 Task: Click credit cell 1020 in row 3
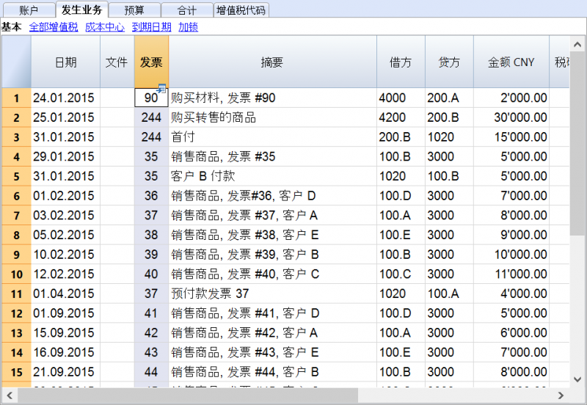(449, 137)
